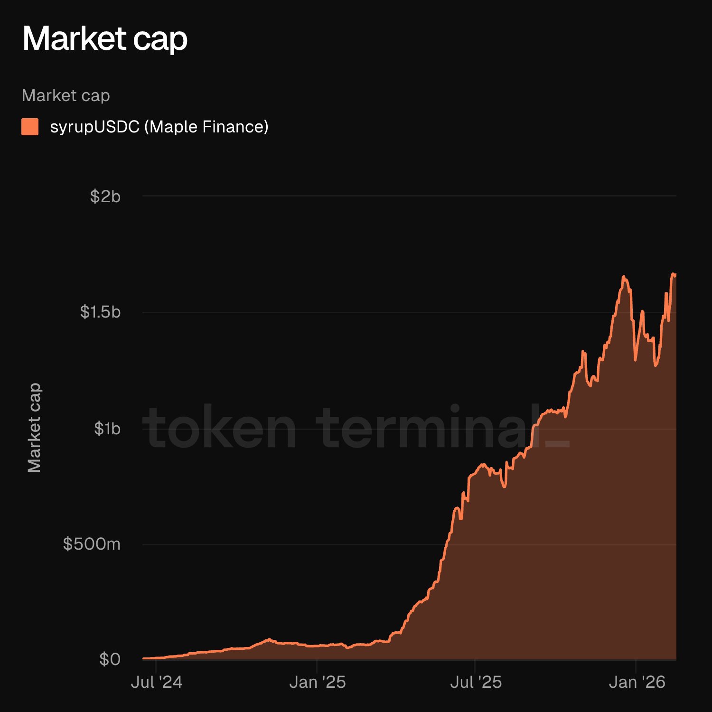The width and height of the screenshot is (712, 712).
Task: Click the $0 y-axis label
Action: (x=110, y=659)
